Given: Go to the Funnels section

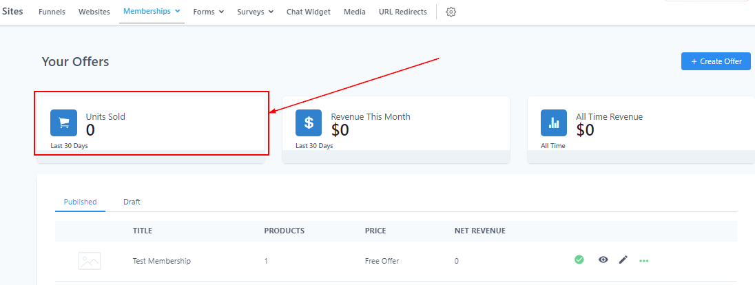Looking at the screenshot, I should [52, 12].
